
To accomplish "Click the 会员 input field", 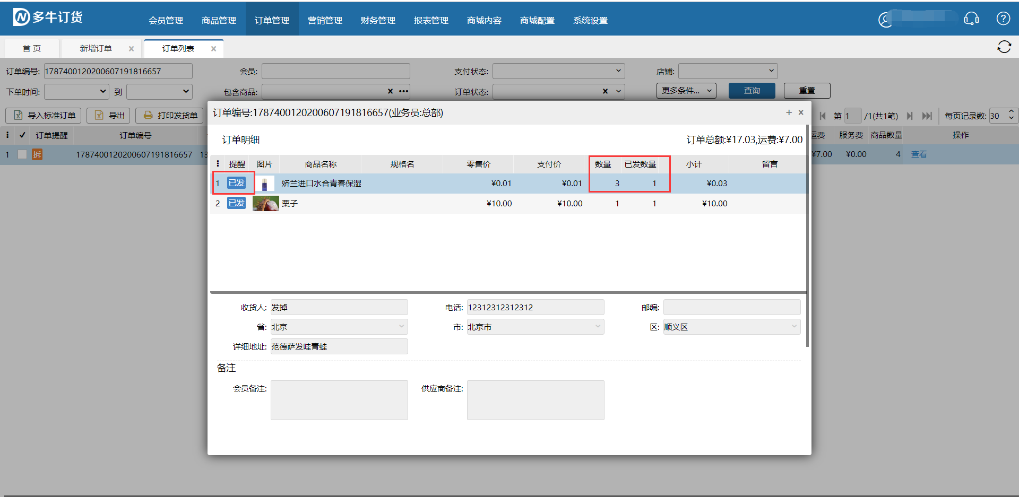I will click(335, 71).
